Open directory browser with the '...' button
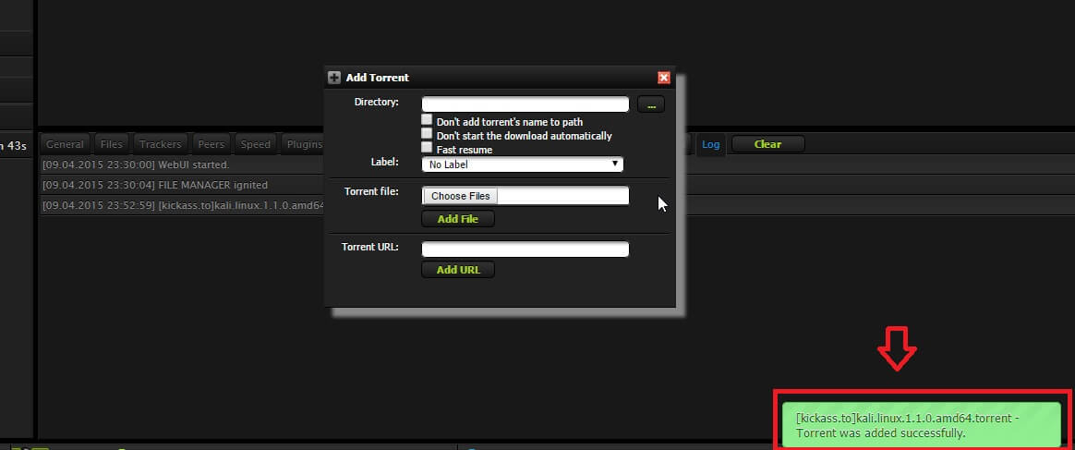The image size is (1075, 450). click(x=650, y=105)
